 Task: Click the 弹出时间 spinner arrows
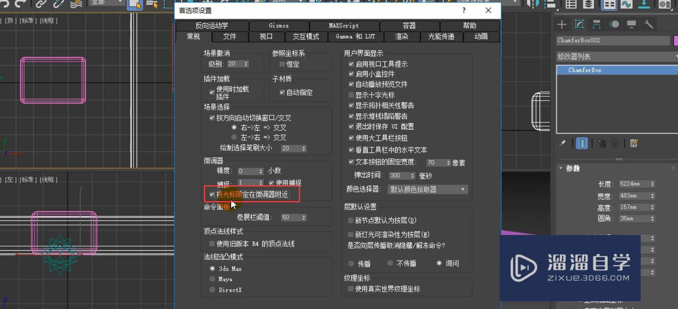(x=412, y=176)
